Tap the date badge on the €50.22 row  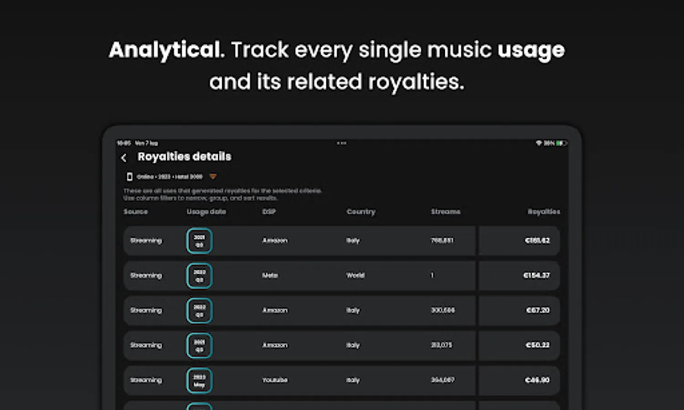[x=199, y=345]
